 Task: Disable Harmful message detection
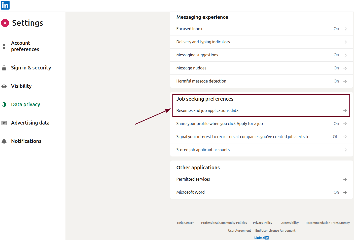[x=336, y=81]
